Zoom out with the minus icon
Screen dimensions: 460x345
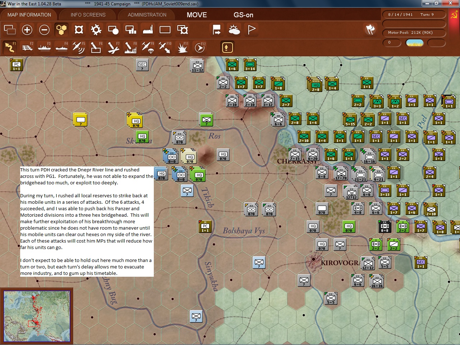tap(44, 29)
